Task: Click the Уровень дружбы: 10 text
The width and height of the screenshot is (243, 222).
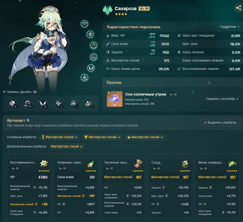Action: [22, 92]
